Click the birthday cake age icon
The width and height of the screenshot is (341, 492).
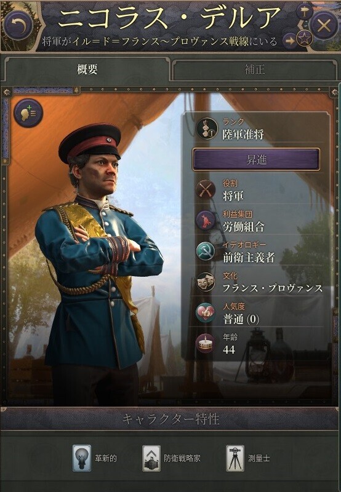point(206,343)
